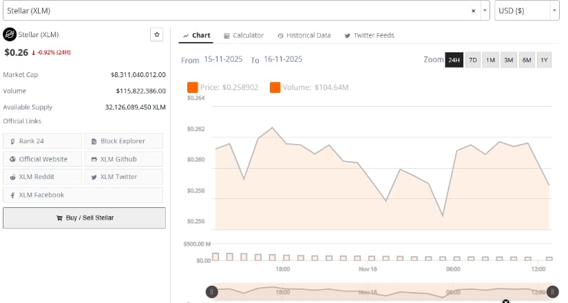This screenshot has width=568, height=303.
Task: Grab the left range slider handle
Action: [x=212, y=292]
